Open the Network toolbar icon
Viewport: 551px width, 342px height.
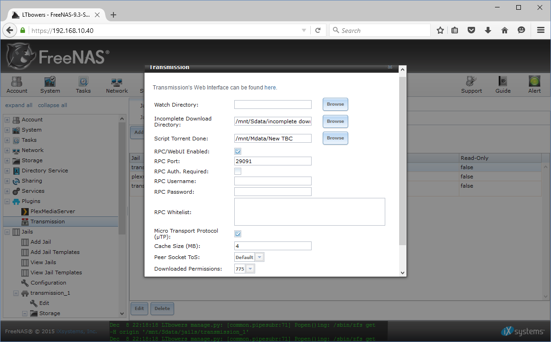click(x=117, y=85)
